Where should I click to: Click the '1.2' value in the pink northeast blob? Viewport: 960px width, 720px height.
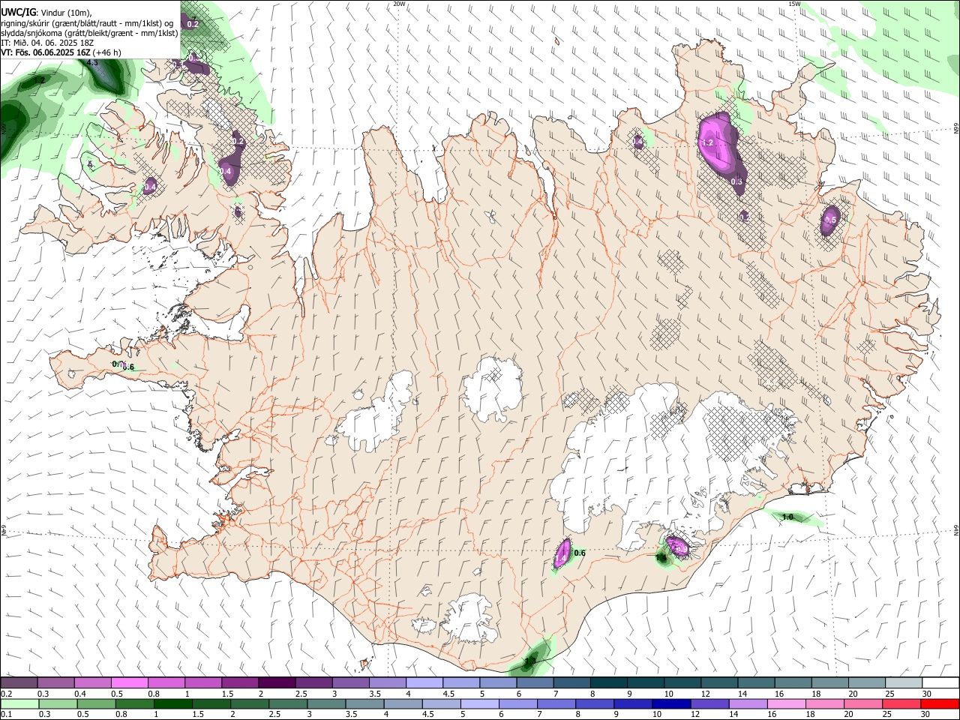tap(707, 142)
